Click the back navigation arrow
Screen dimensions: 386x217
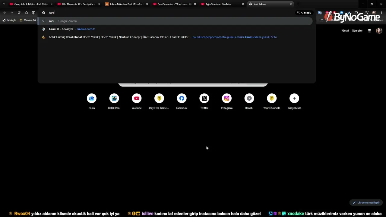5,13
